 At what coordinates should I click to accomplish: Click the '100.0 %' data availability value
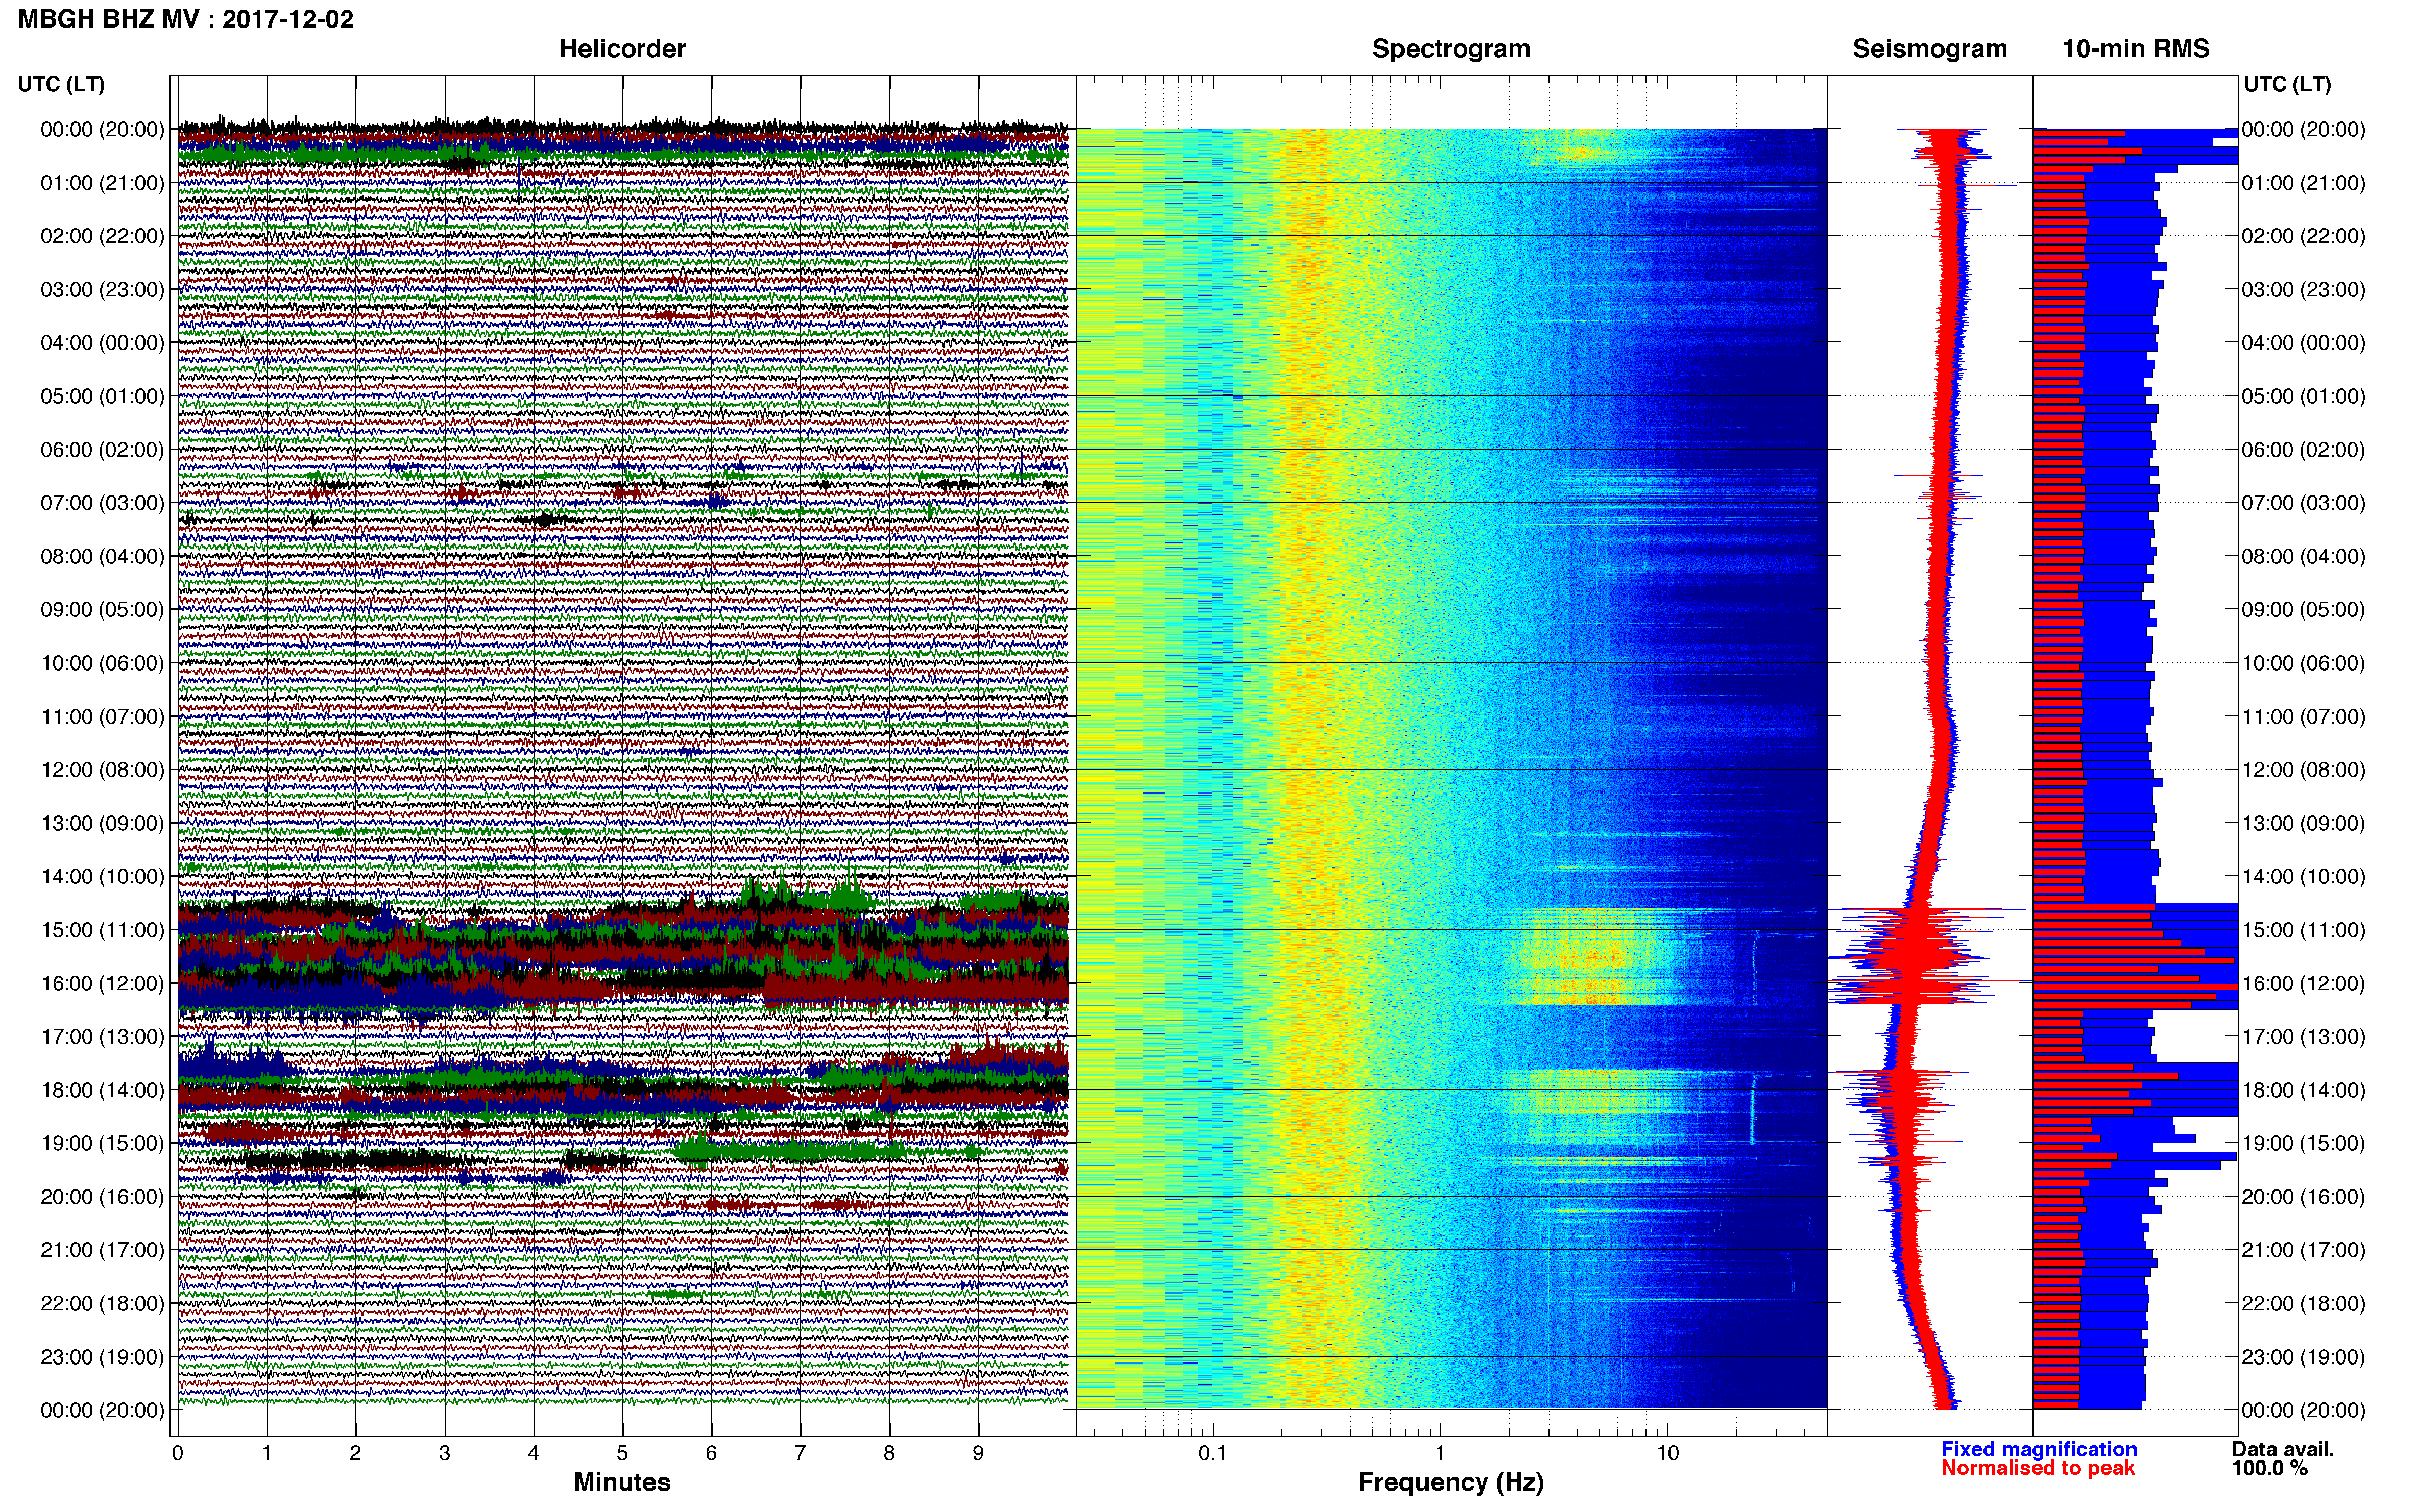(2270, 1468)
